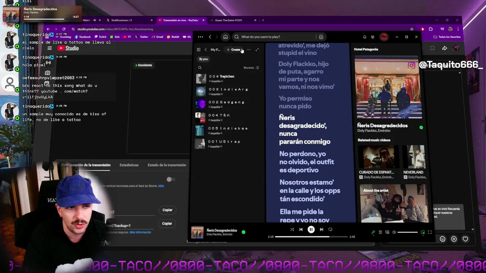Click the Browse icon inside Spotify search bar

321,37
